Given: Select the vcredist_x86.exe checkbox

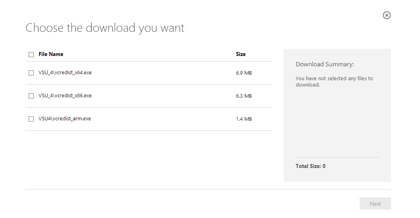Looking at the screenshot, I should click(31, 96).
